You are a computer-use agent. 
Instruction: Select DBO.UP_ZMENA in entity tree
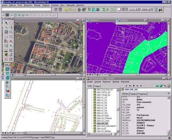[x=104, y=131]
